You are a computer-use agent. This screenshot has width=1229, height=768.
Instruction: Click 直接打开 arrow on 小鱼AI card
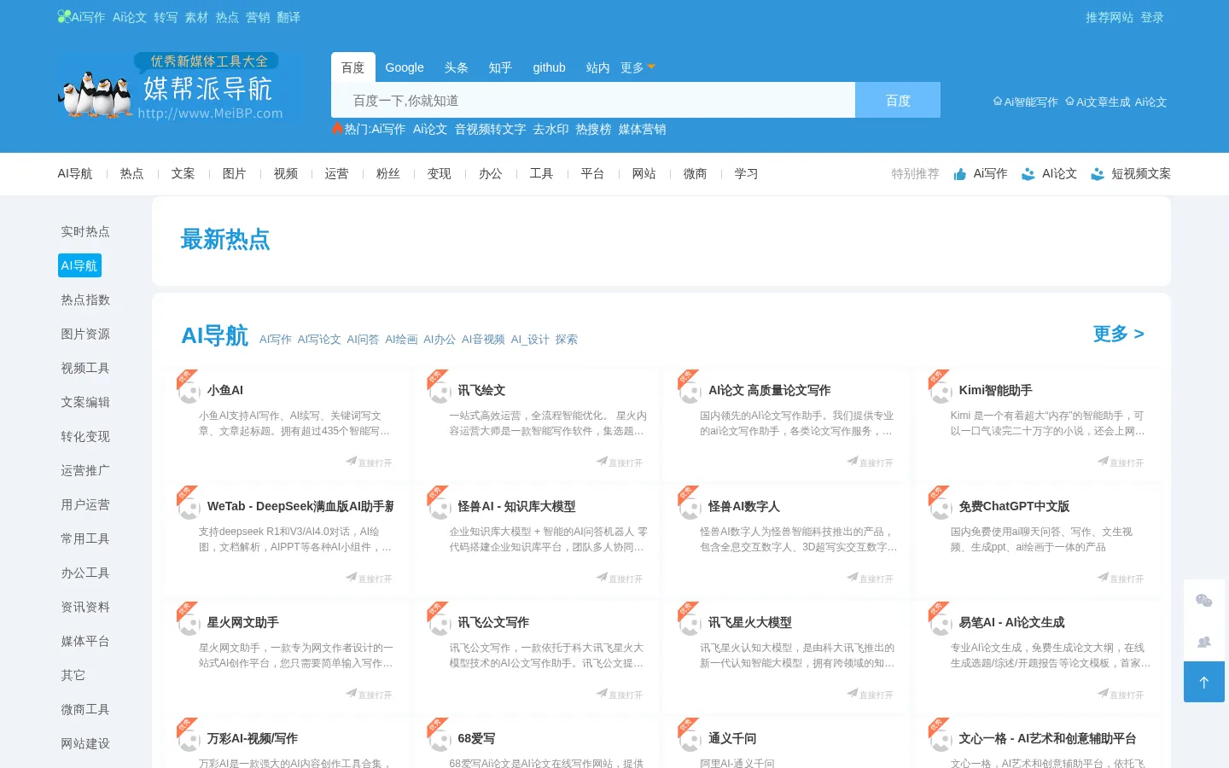(369, 462)
